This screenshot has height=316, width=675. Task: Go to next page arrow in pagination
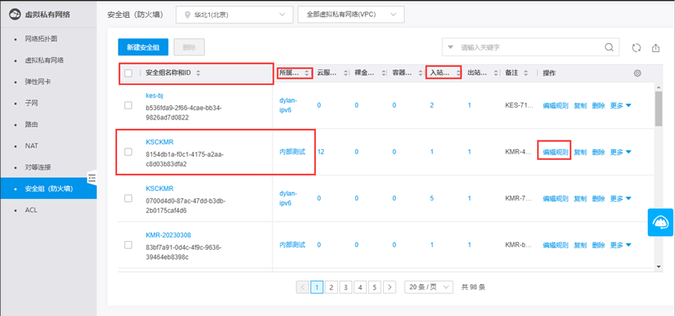pos(389,286)
